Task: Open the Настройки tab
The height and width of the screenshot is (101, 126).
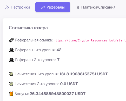Action: point(18,7)
